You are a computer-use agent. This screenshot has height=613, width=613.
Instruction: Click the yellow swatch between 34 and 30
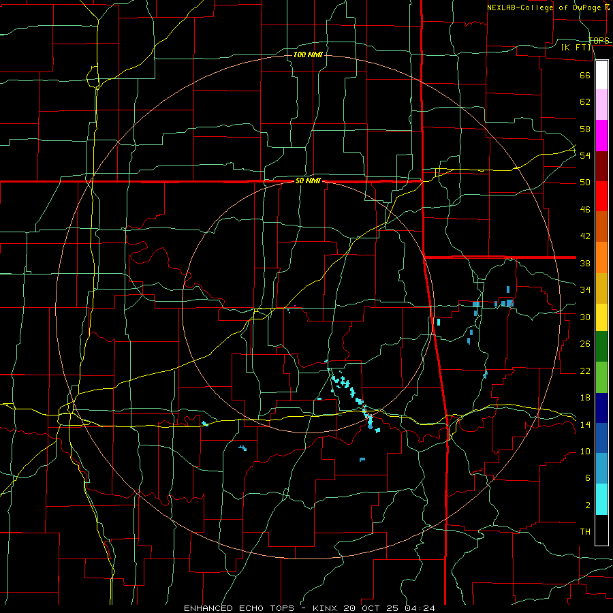(601, 317)
